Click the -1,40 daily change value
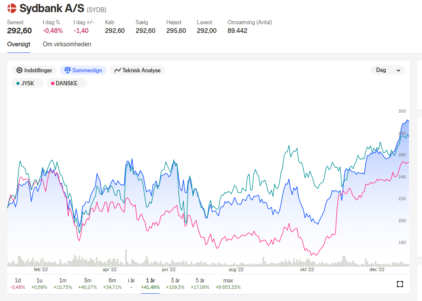The height and width of the screenshot is (301, 422). [x=81, y=31]
